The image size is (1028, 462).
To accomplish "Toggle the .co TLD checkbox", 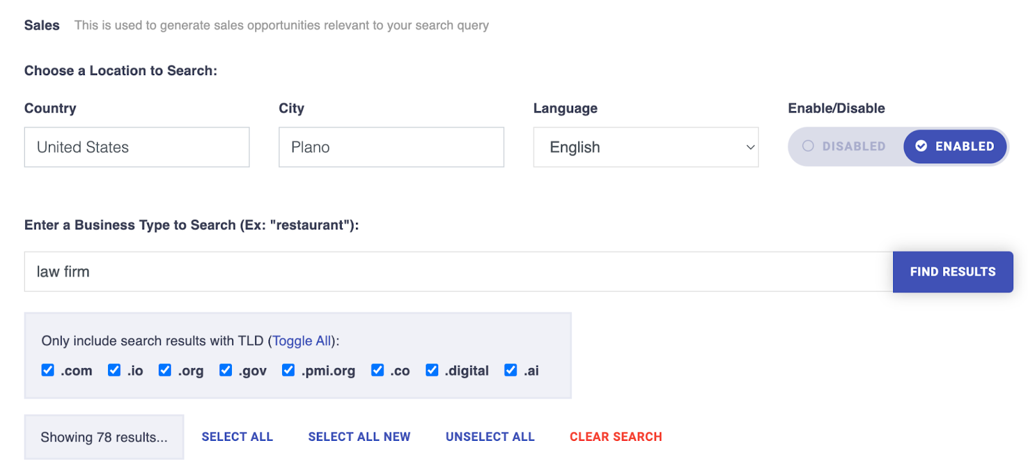I will 378,370.
